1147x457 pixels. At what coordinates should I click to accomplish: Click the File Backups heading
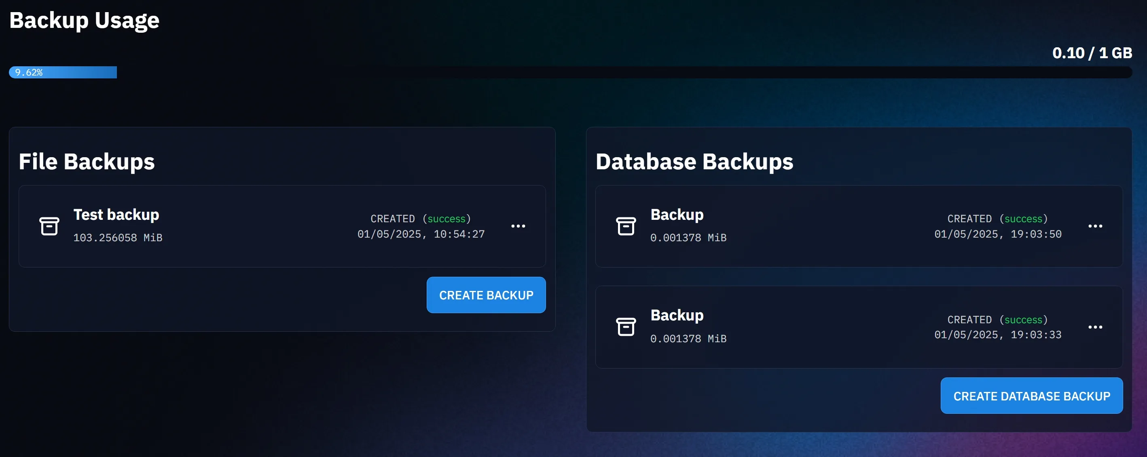coord(87,162)
